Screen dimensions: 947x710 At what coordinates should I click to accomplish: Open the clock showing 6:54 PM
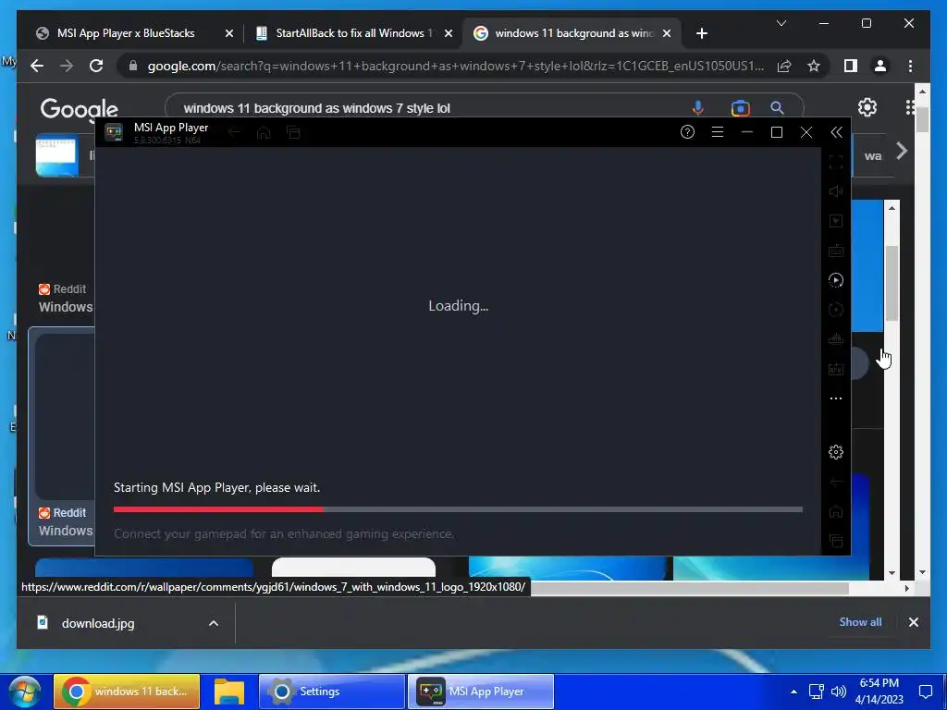tap(879, 692)
